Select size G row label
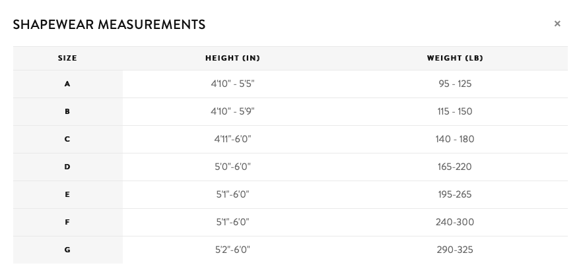 (x=67, y=250)
